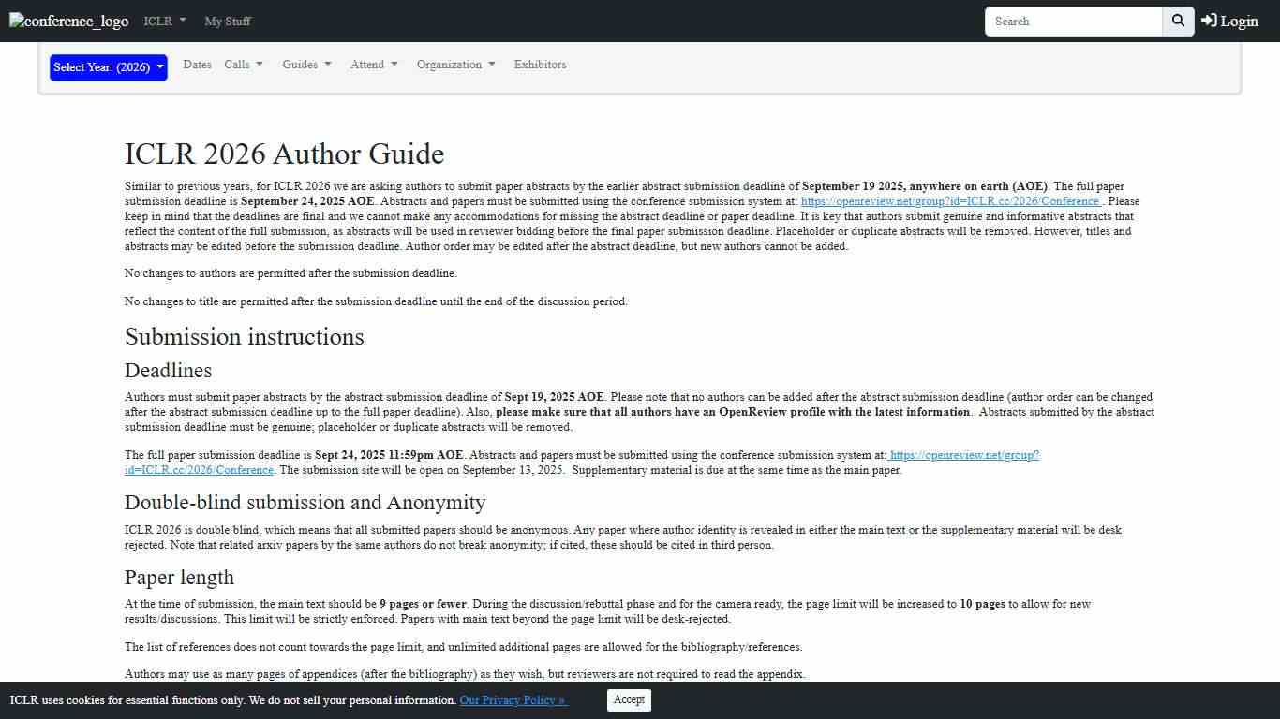Click the Attend dropdown arrow
Viewport: 1280px width, 719px height.
tap(394, 64)
